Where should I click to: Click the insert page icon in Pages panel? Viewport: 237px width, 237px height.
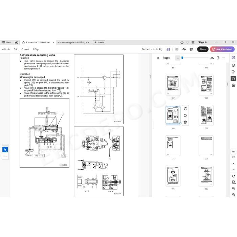[x=218, y=58]
